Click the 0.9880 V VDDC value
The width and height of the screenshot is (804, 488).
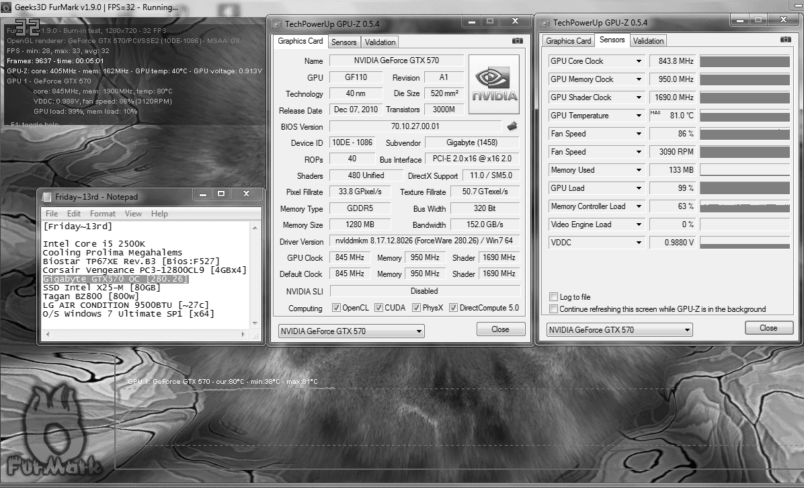(x=672, y=243)
